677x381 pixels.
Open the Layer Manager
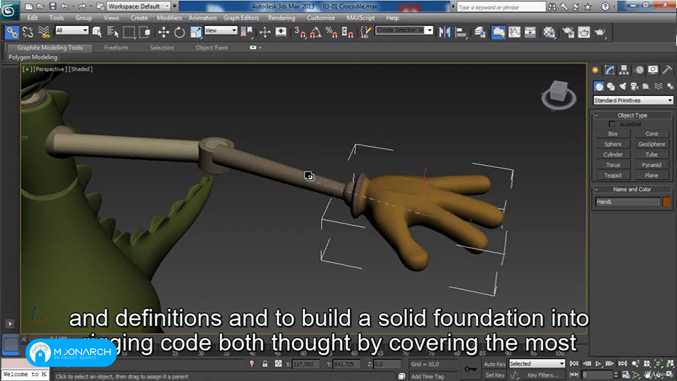coord(480,32)
